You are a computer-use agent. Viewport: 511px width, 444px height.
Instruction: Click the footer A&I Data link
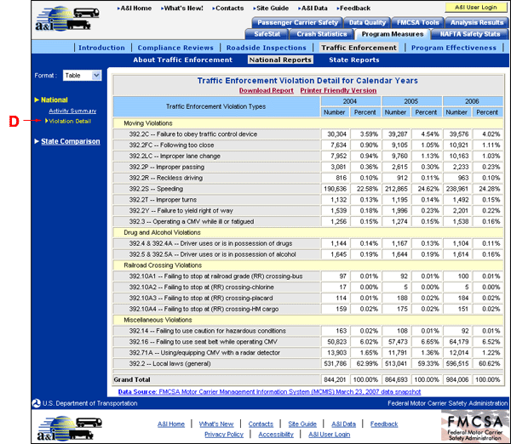[x=343, y=424]
